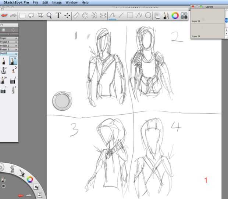Image resolution: width=228 pixels, height=199 pixels.
Task: Select the lasso selection tool
Action: (x=31, y=15)
